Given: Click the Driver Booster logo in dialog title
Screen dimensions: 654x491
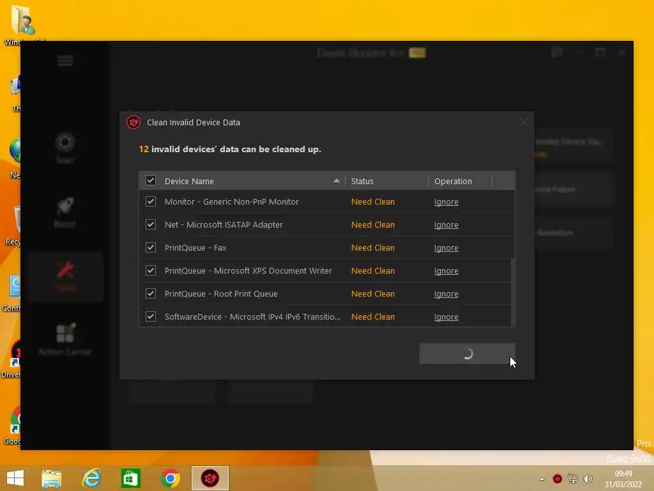Looking at the screenshot, I should click(133, 122).
